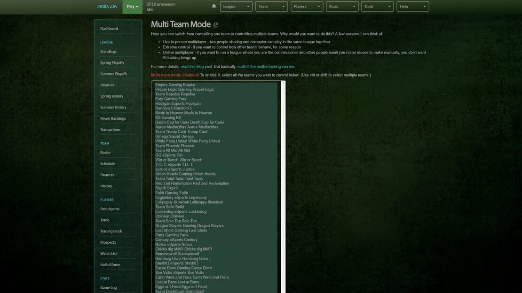Expand the Team dropdown menu

coord(271,7)
